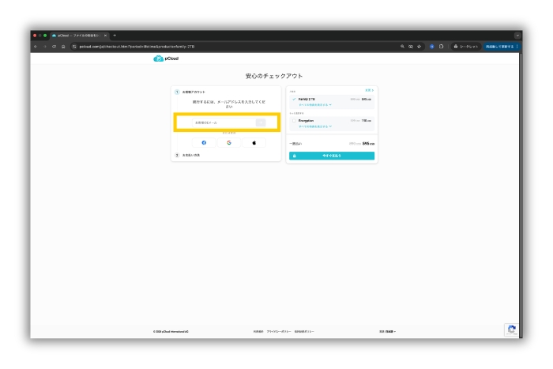
Task: Bookmark page with the star icon
Action: click(418, 47)
